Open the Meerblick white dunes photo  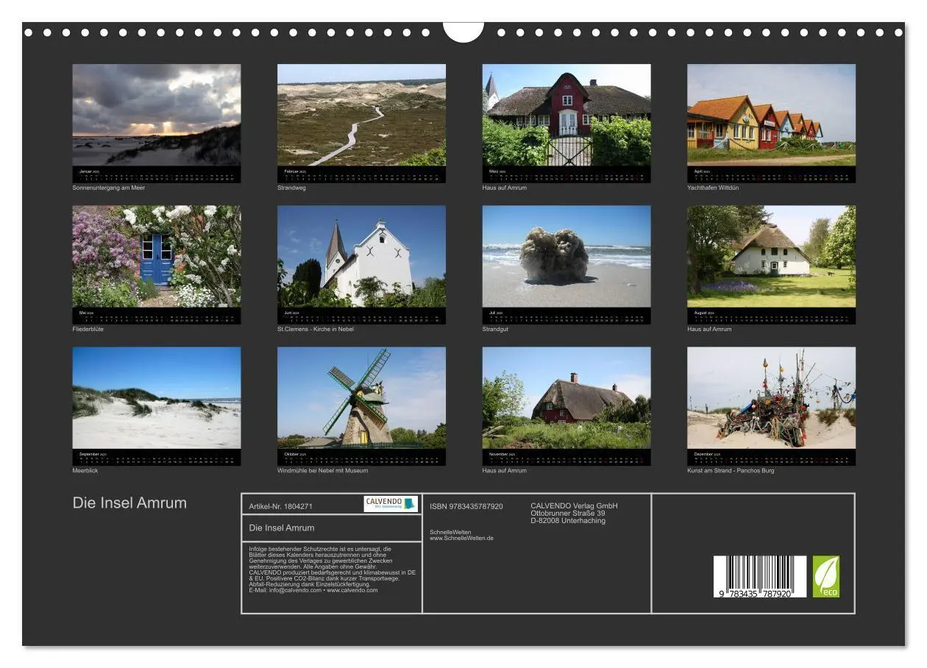click(x=156, y=398)
